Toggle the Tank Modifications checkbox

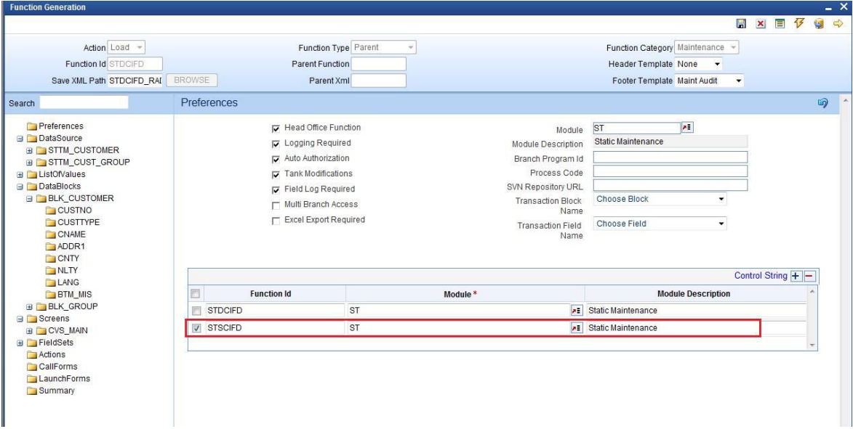276,175
